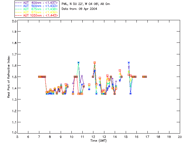Click the AOT 1020nm legend entry
Screen dimensions: 185x148
point(36,15)
